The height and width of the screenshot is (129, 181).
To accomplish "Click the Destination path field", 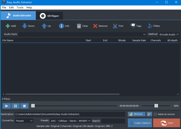I will (70, 114).
